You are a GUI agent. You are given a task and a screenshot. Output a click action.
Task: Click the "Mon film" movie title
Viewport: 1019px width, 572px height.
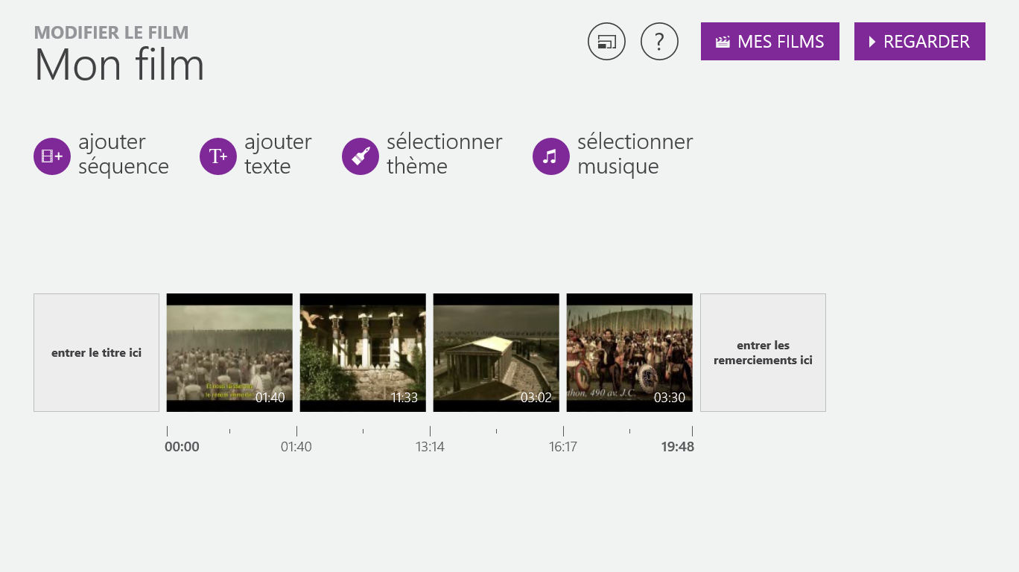[x=119, y=65]
